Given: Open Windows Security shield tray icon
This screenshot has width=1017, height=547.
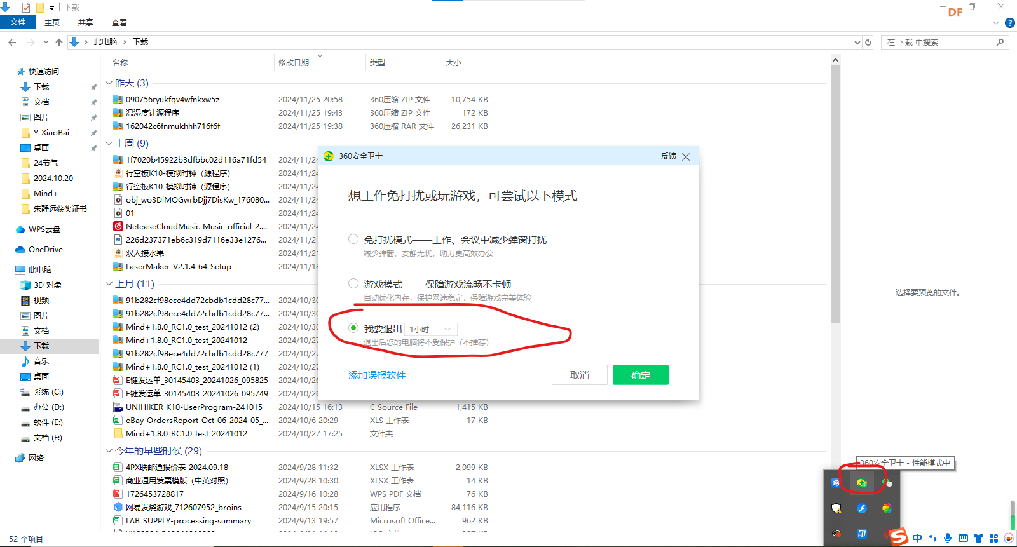Looking at the screenshot, I should point(836,508).
